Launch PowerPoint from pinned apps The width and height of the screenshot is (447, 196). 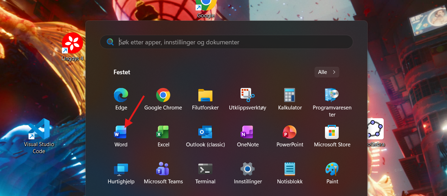click(x=290, y=132)
